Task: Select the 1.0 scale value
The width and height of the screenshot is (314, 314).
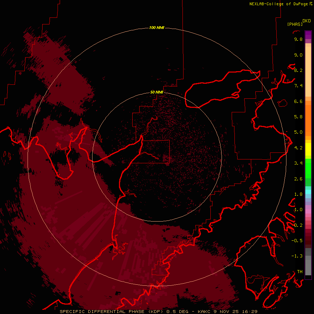Action: pyautogui.click(x=298, y=210)
